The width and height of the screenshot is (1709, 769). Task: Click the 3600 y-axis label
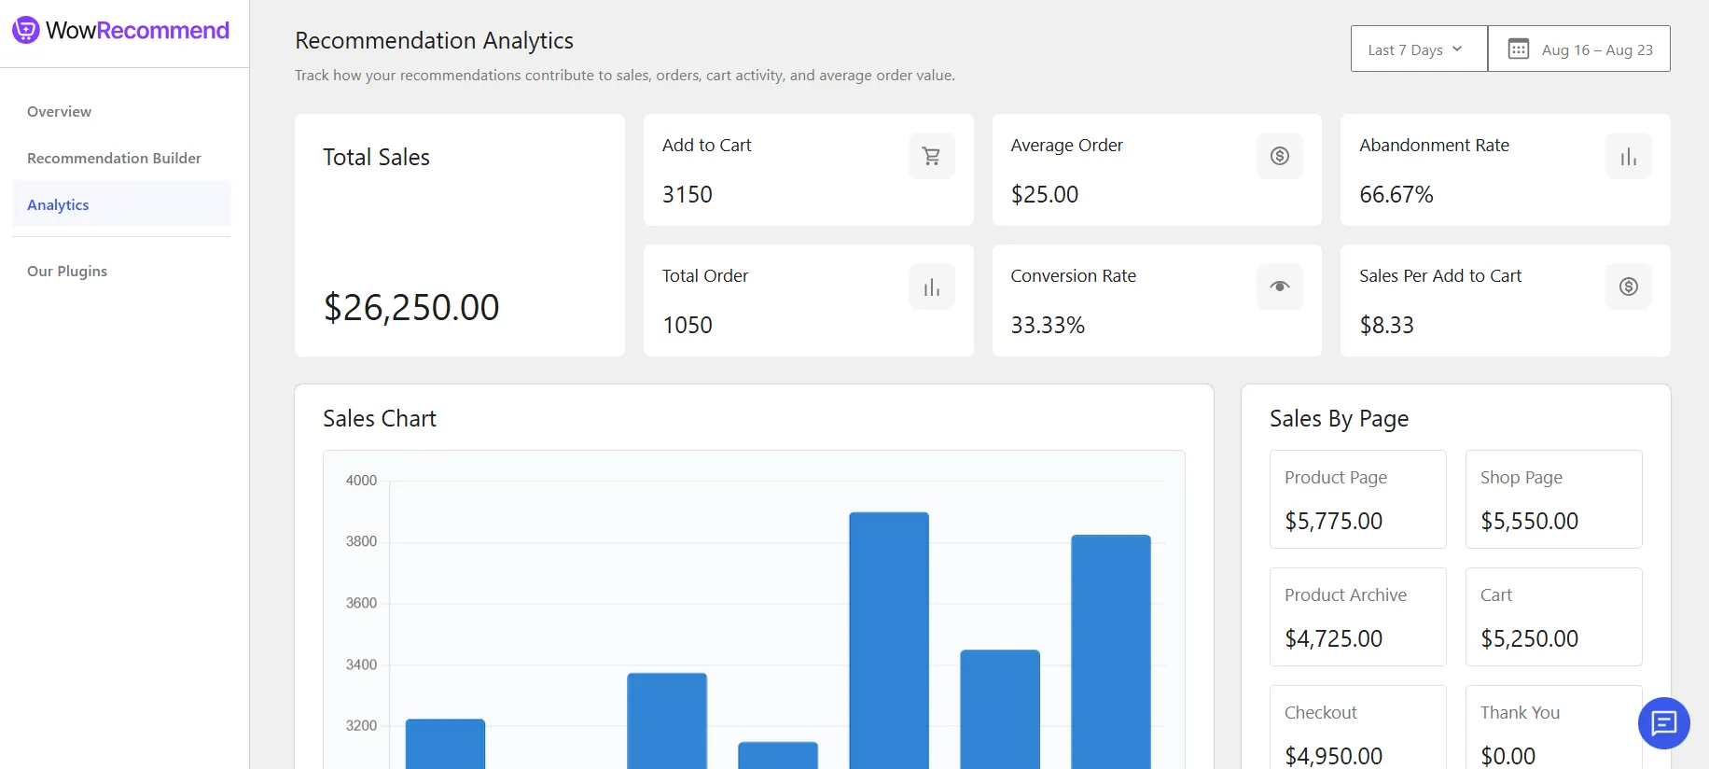(361, 603)
